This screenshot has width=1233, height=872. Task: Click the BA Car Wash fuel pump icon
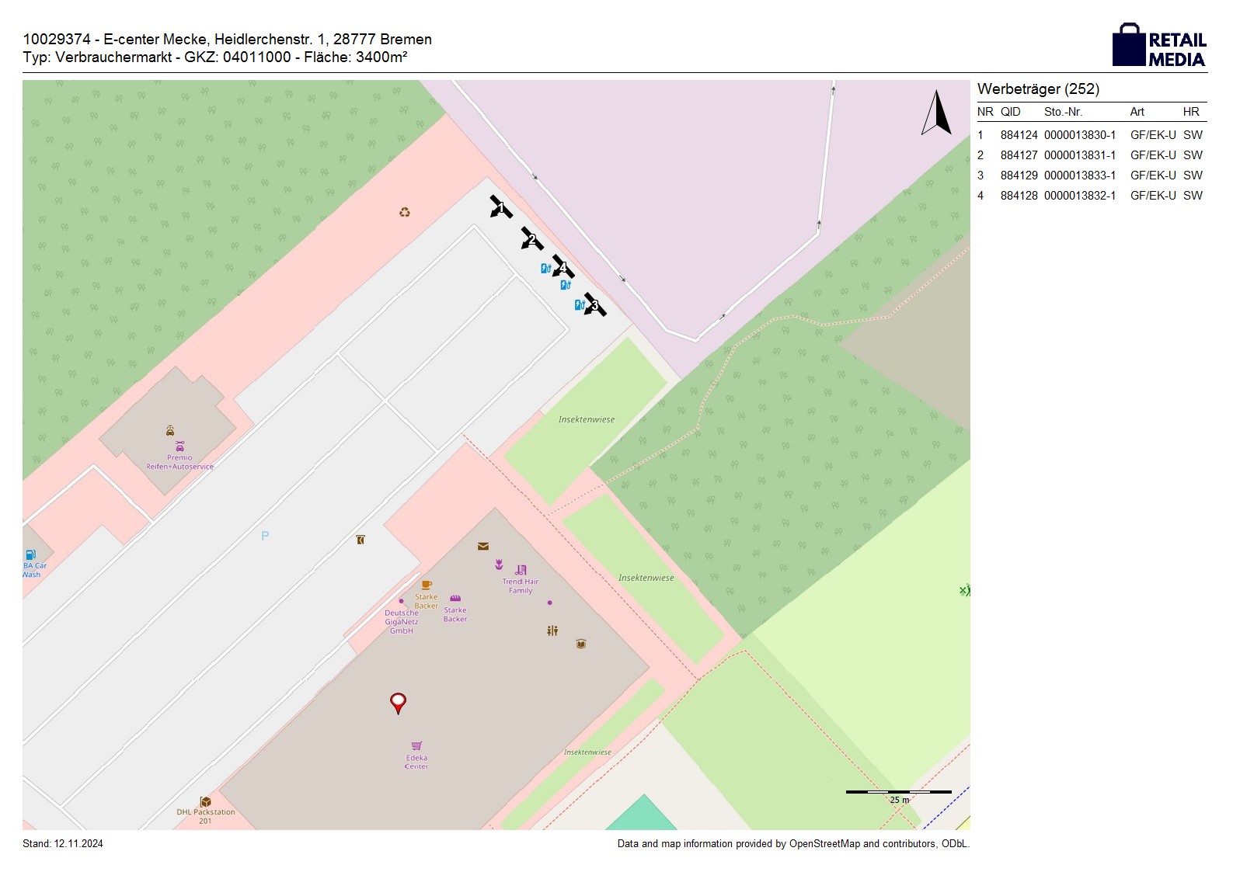pos(30,554)
